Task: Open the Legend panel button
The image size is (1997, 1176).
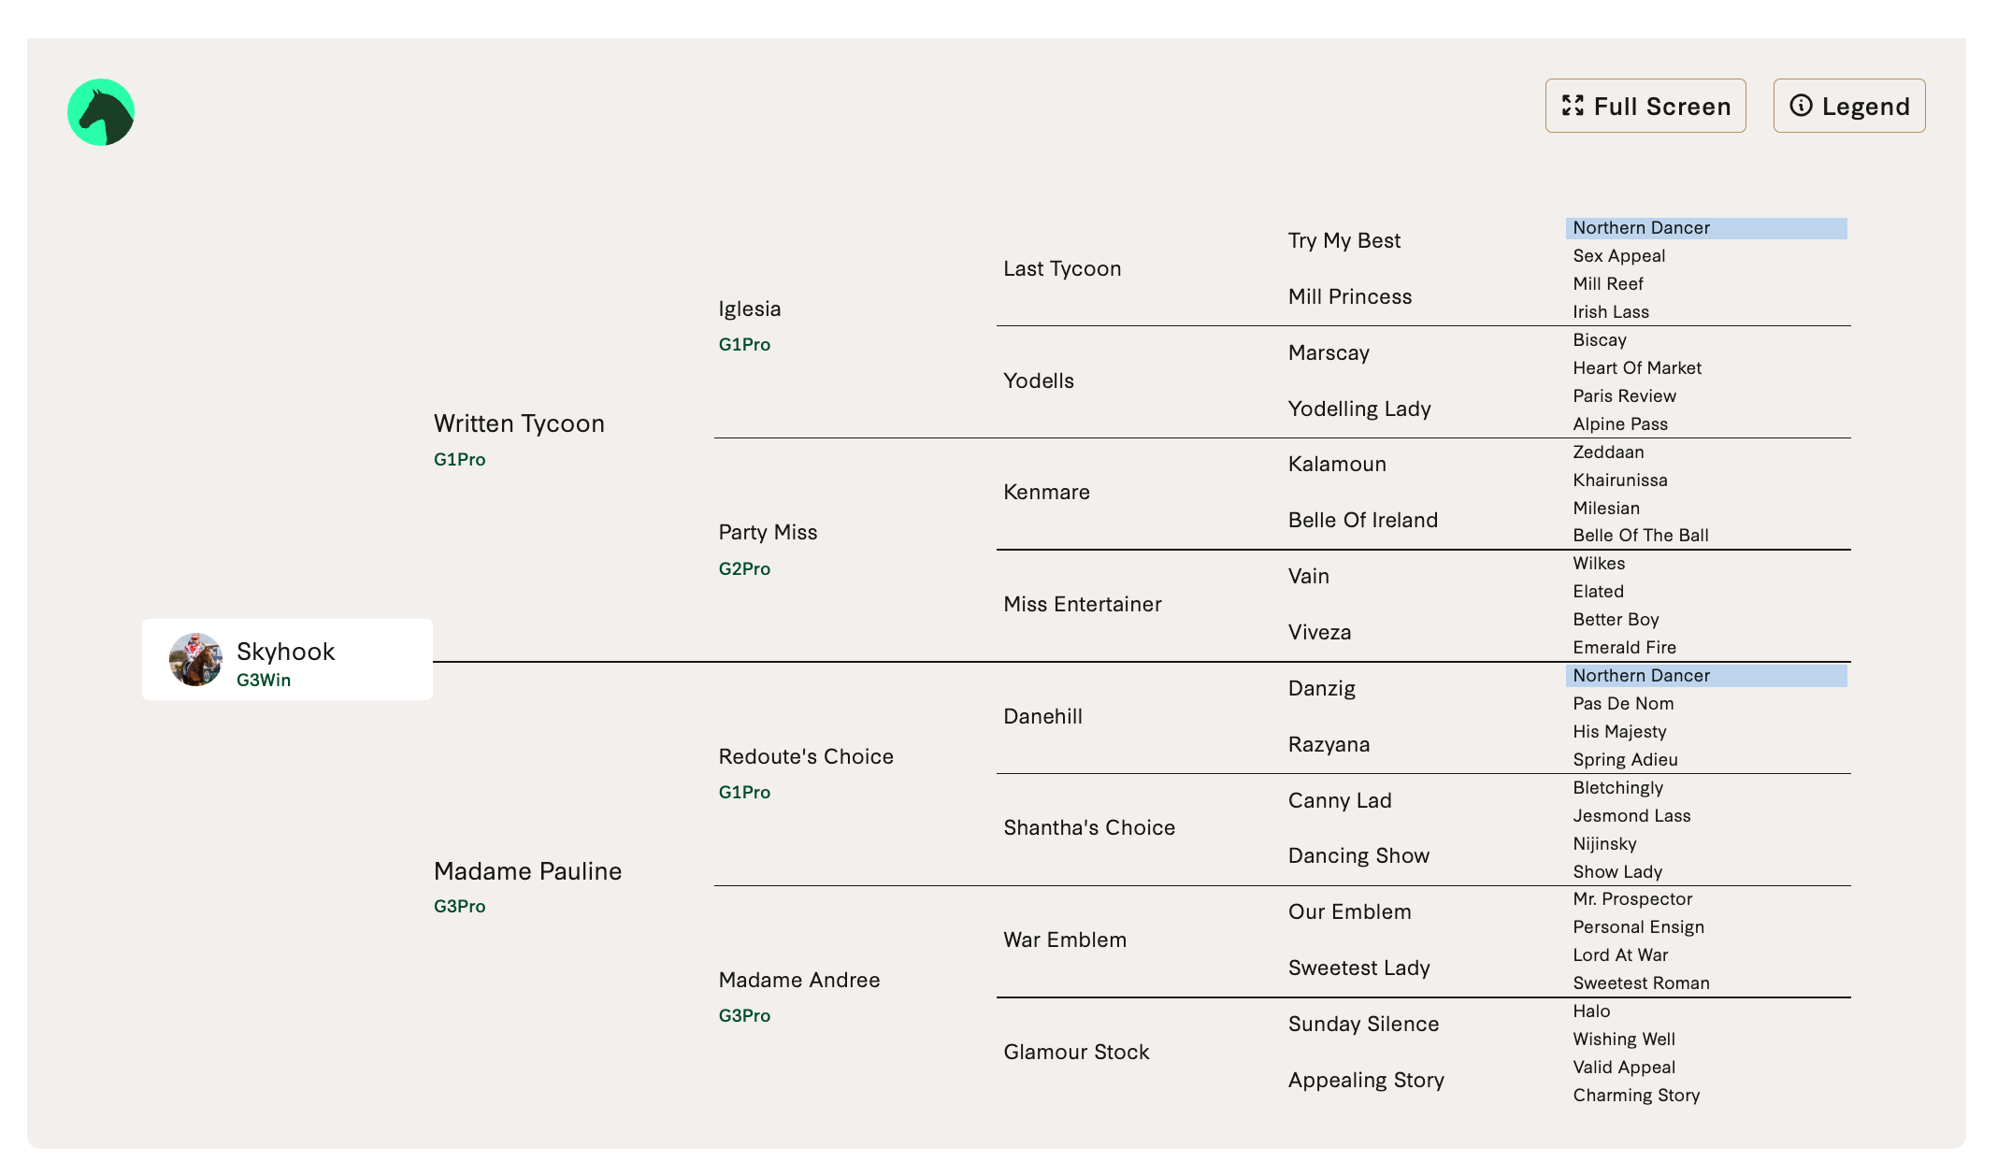Action: [1848, 106]
